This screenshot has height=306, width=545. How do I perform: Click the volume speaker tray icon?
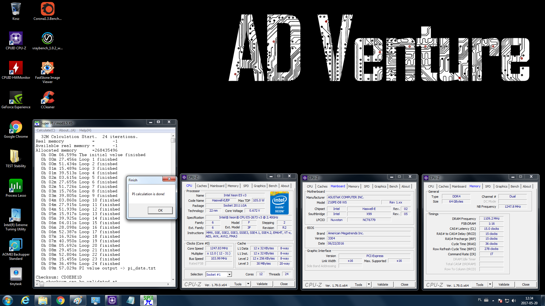point(513,301)
